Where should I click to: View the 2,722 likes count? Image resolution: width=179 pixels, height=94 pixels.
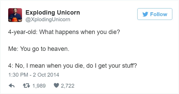click(68, 86)
